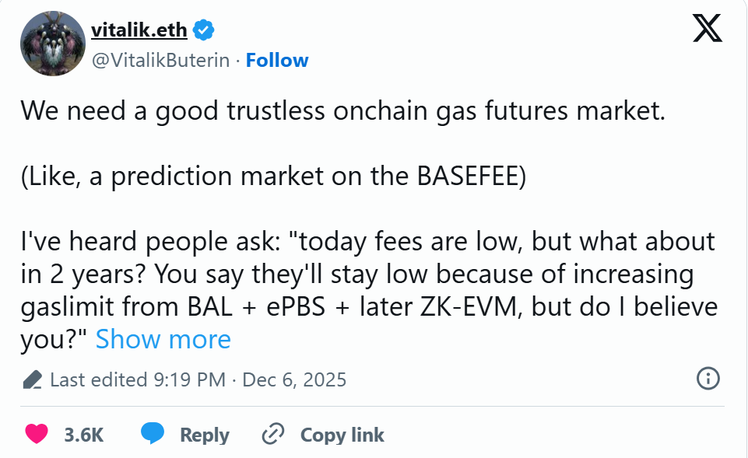The image size is (748, 458).
Task: Click the blue verified badge
Action: 204,31
